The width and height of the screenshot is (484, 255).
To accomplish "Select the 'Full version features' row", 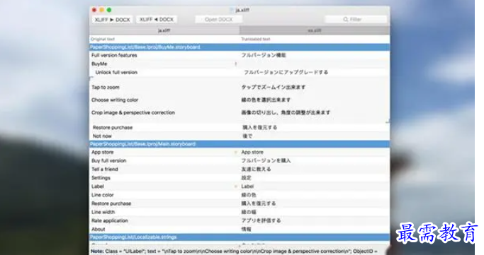I will pos(240,55).
